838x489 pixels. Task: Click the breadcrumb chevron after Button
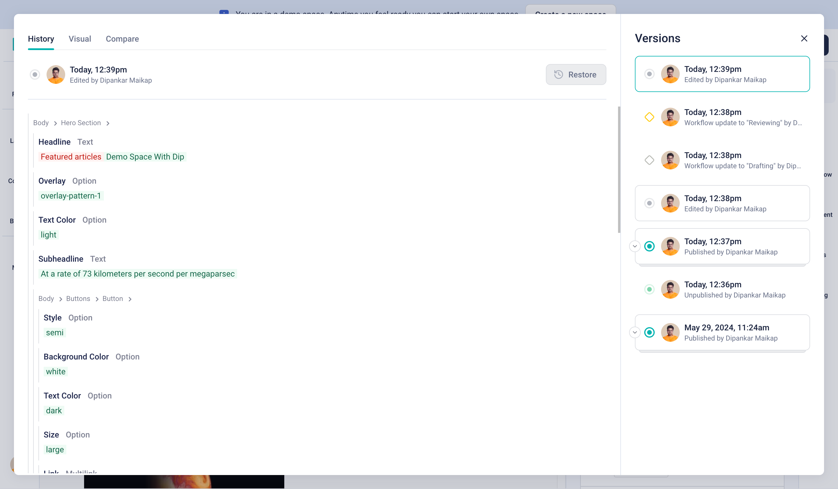[130, 299]
